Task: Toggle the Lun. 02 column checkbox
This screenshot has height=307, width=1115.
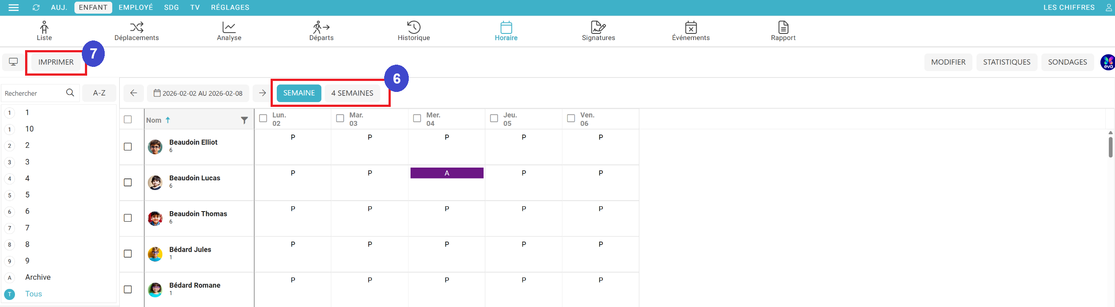Action: 263,118
